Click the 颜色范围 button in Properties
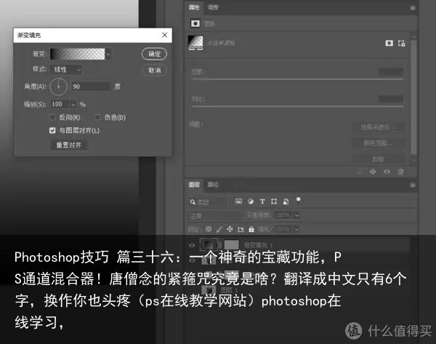 click(378, 143)
